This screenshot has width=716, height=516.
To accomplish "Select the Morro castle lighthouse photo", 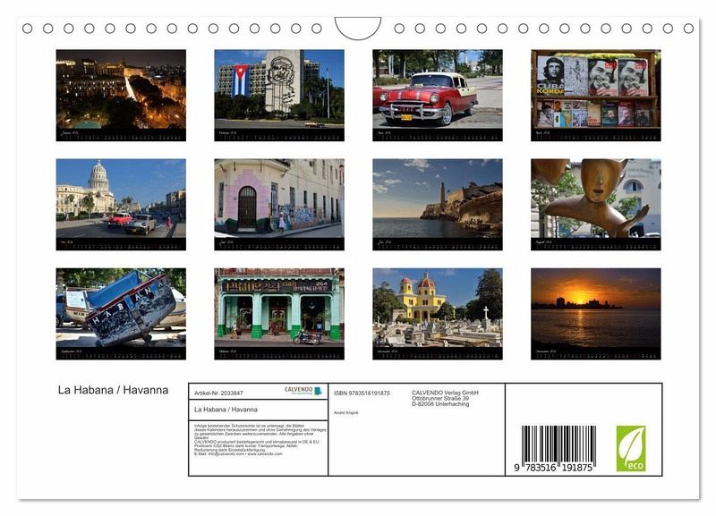I will 438,205.
